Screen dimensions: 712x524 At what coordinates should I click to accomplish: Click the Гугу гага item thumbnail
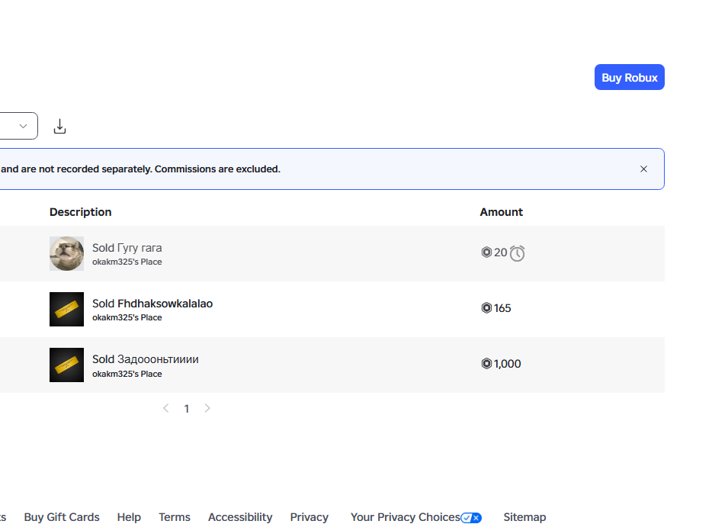[x=66, y=253]
